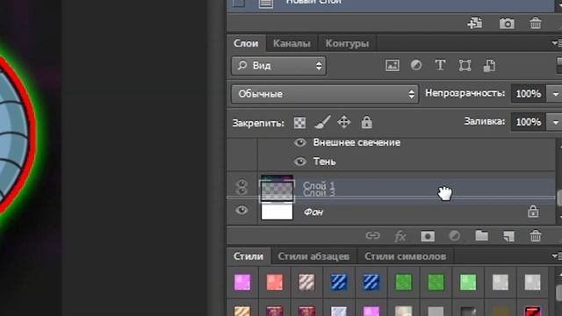Create new snapshot camera icon in History
Viewport: 562px width, 316px height.
pos(507,24)
